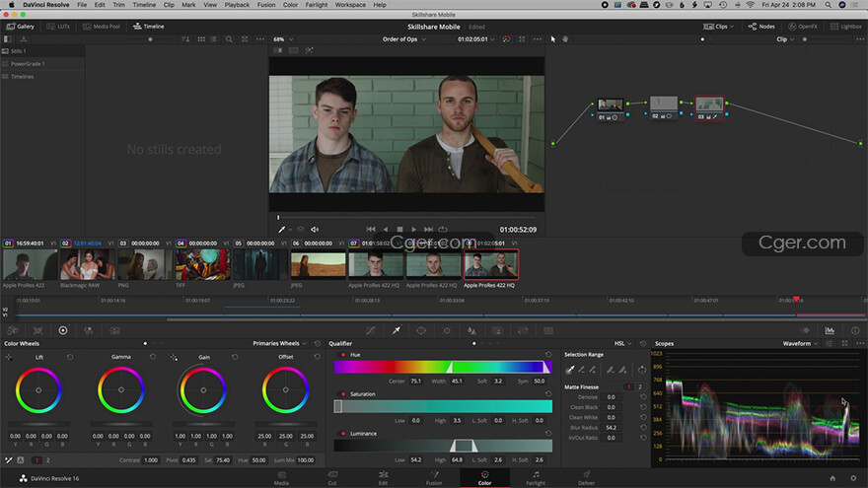
Task: Open the Waveform scope type dropdown
Action: (x=800, y=344)
